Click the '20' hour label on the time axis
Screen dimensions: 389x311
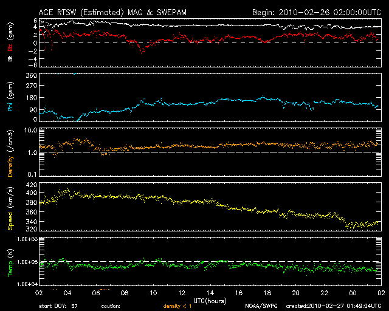coord(296,293)
